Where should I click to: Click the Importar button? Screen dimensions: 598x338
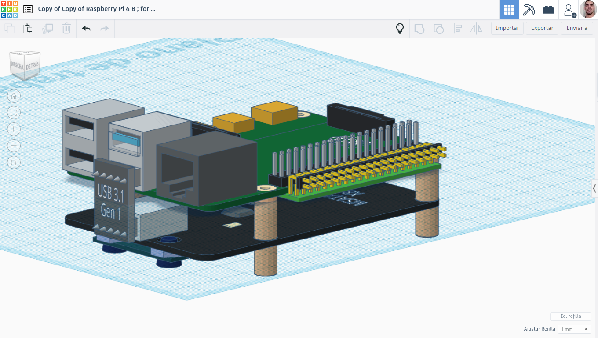[x=507, y=28]
